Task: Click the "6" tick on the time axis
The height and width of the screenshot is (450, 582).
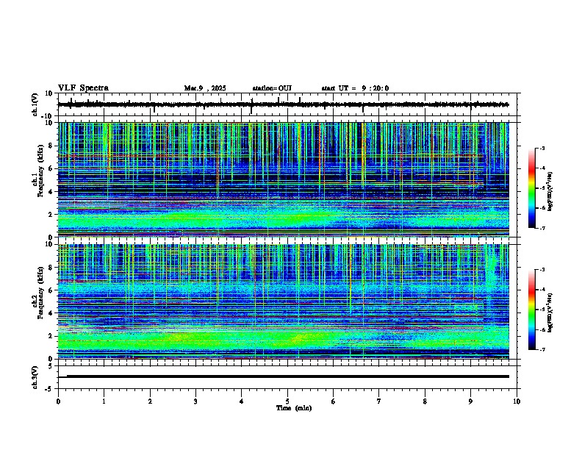Action: (x=334, y=401)
